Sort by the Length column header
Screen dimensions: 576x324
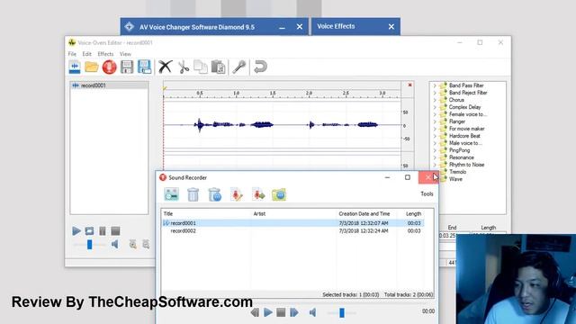(414, 214)
